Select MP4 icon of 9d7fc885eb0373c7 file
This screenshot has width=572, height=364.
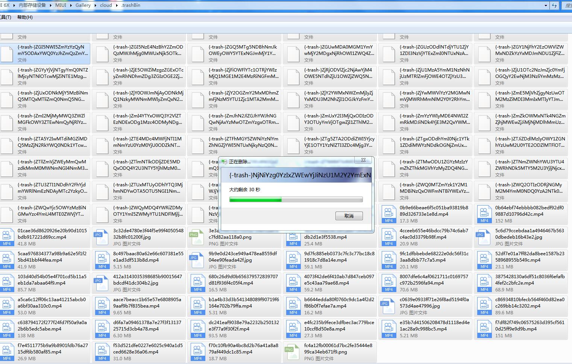click(x=293, y=260)
